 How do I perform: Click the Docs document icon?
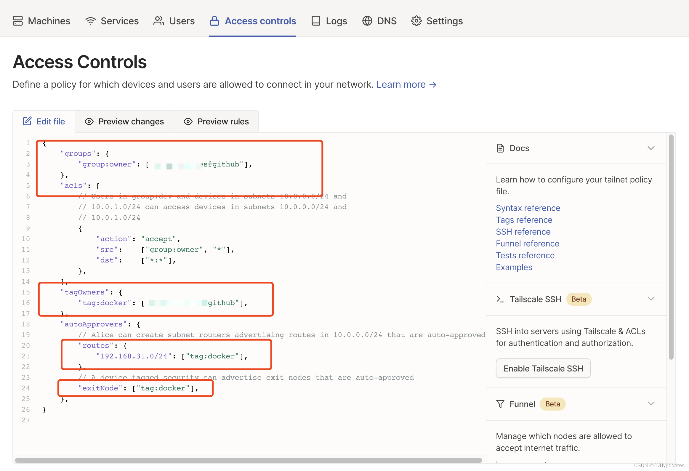coord(500,148)
